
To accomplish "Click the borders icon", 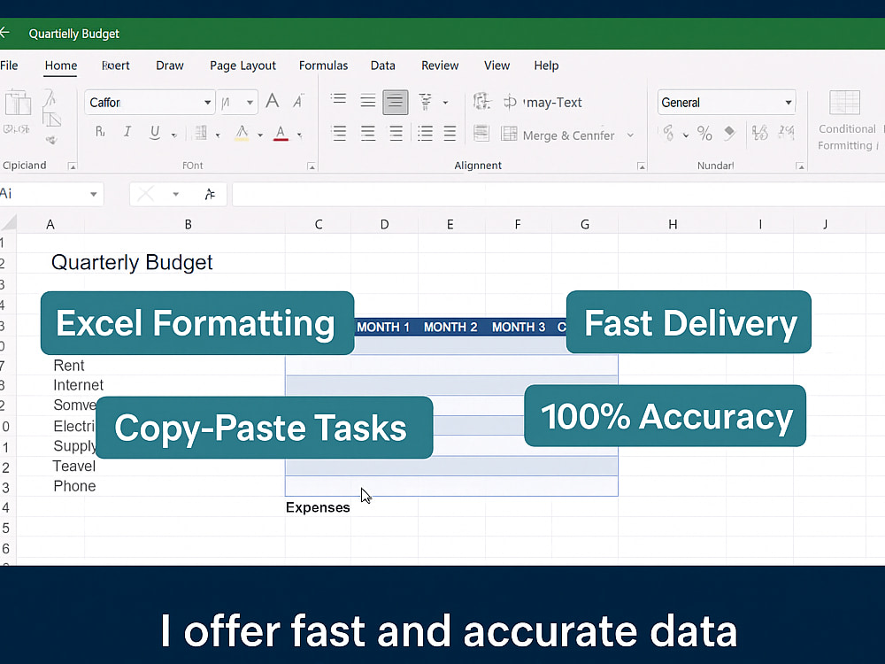I will point(200,132).
